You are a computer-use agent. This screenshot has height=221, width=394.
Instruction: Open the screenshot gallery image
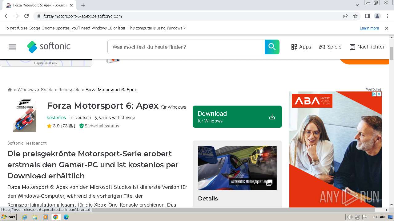pyautogui.click(x=237, y=168)
